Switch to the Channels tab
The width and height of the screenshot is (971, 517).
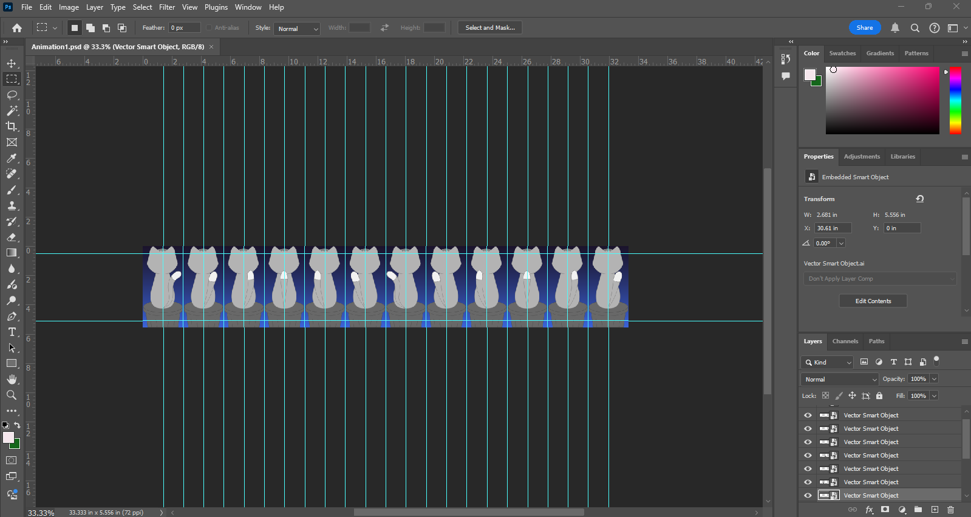[x=845, y=341]
